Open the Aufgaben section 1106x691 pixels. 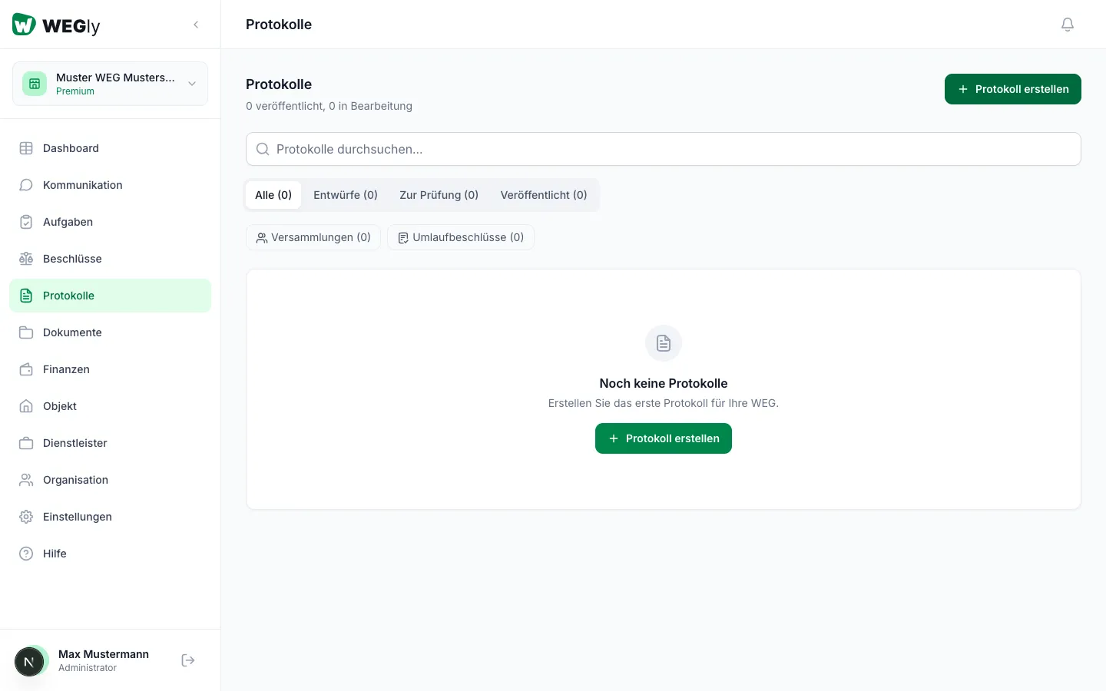(x=68, y=222)
